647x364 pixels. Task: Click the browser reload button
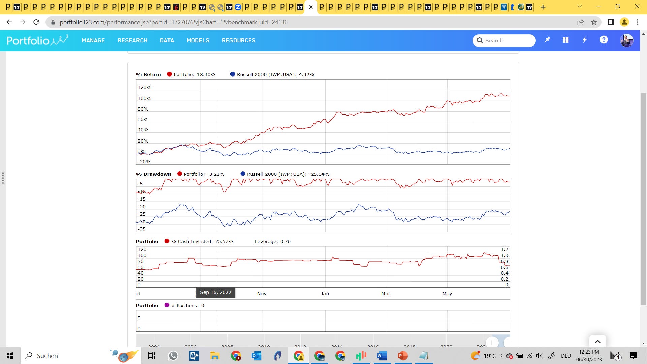[x=36, y=22]
